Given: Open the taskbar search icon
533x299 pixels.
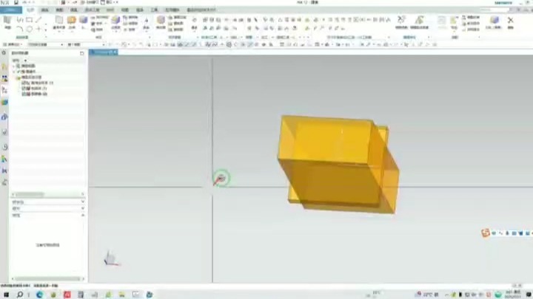Looking at the screenshot, I should pos(20,295).
